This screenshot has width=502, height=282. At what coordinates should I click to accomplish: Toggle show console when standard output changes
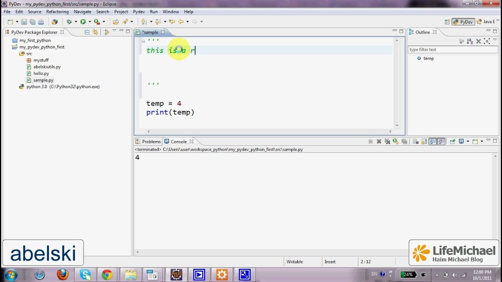pos(433,141)
